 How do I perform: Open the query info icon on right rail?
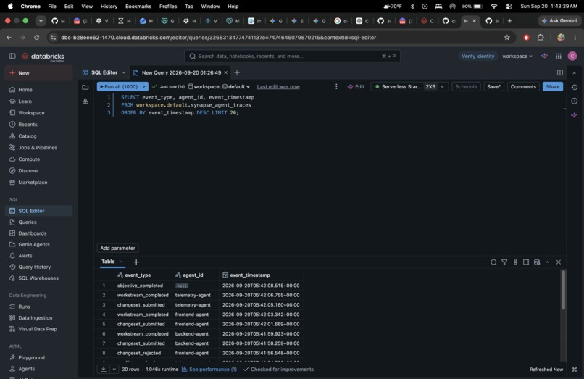pyautogui.click(x=575, y=101)
